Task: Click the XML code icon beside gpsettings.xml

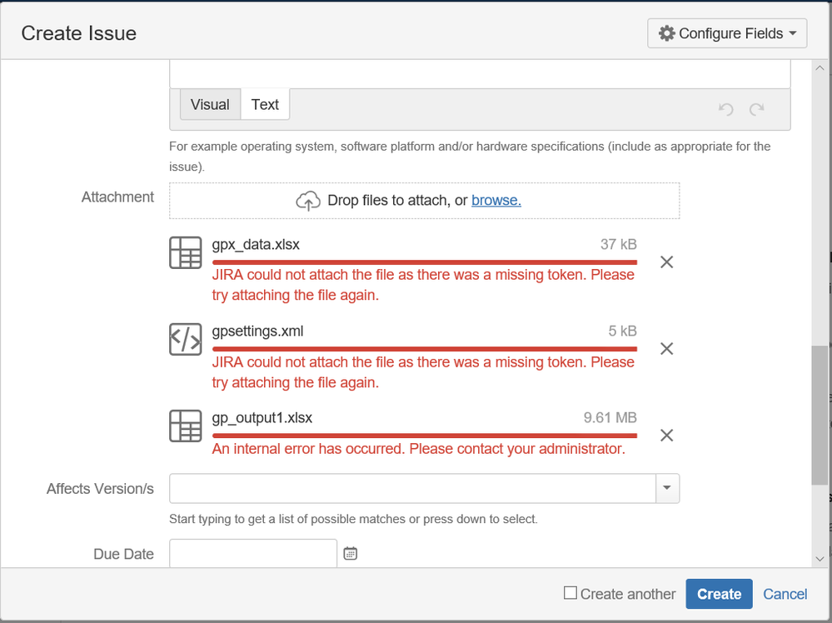Action: tap(185, 339)
